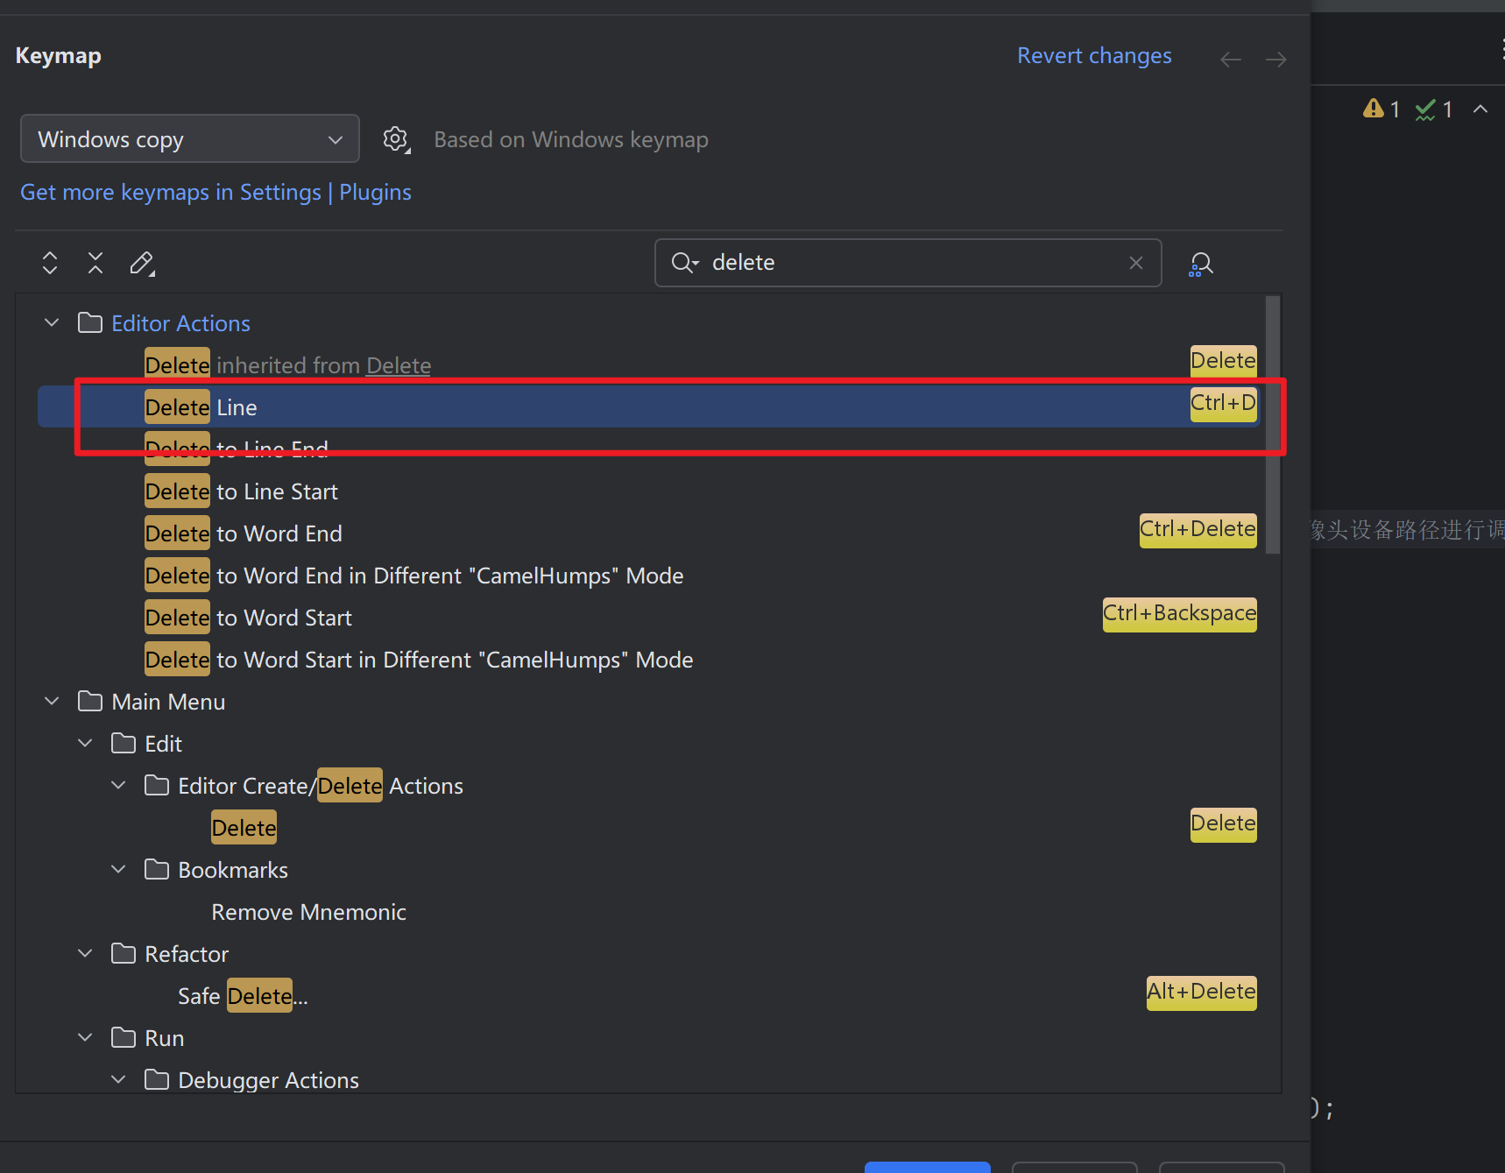The height and width of the screenshot is (1173, 1505).
Task: Select Delete inherited from Delete row
Action: [x=648, y=365]
